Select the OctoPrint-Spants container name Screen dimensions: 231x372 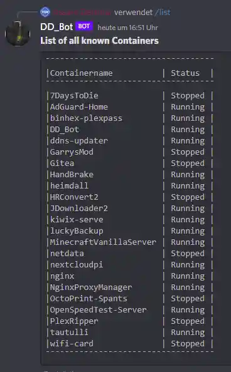89,299
